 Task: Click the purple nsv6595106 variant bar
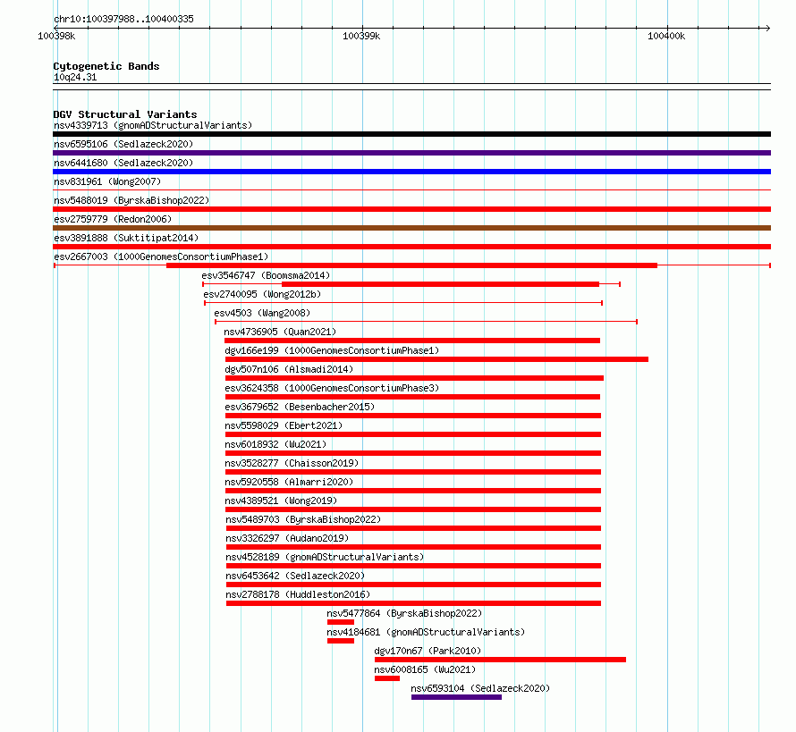[411, 153]
